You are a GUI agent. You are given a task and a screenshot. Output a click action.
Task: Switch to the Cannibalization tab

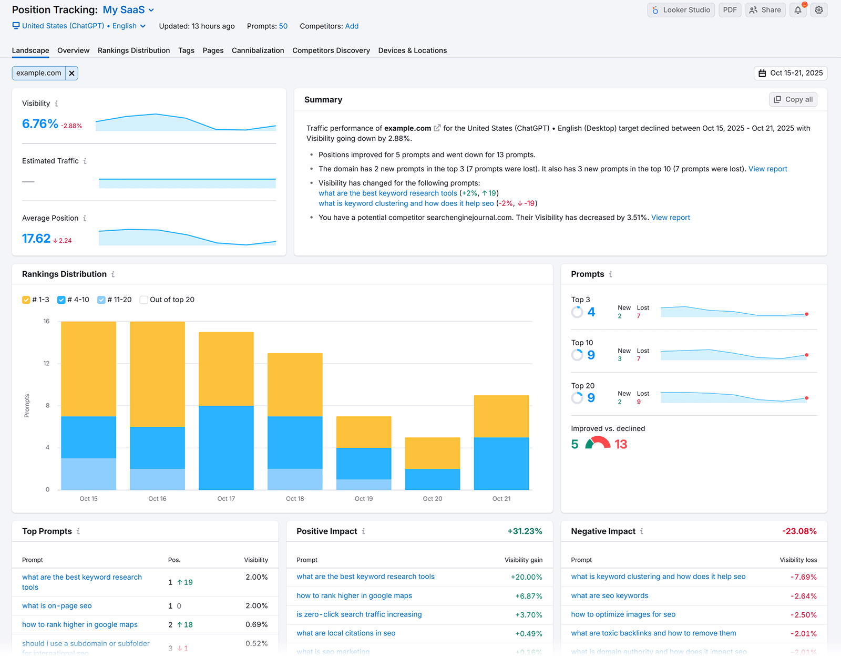[x=258, y=50]
